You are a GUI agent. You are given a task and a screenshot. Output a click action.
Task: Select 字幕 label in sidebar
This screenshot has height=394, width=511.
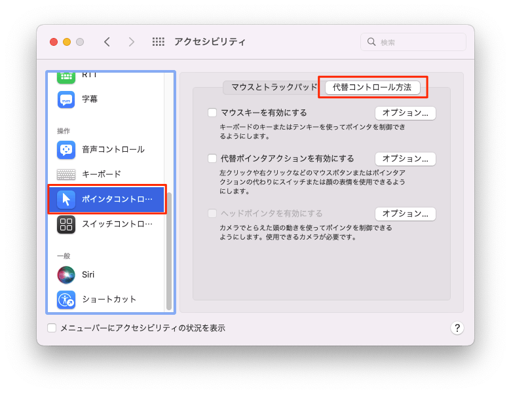coord(90,99)
